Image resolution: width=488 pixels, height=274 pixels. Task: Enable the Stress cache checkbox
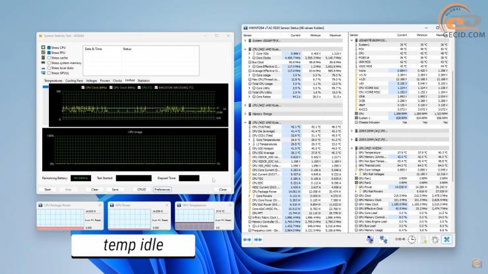pyautogui.click(x=49, y=58)
